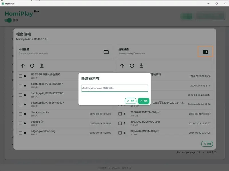
Task: Open the local folder browse icon
Action: tap(106, 52)
